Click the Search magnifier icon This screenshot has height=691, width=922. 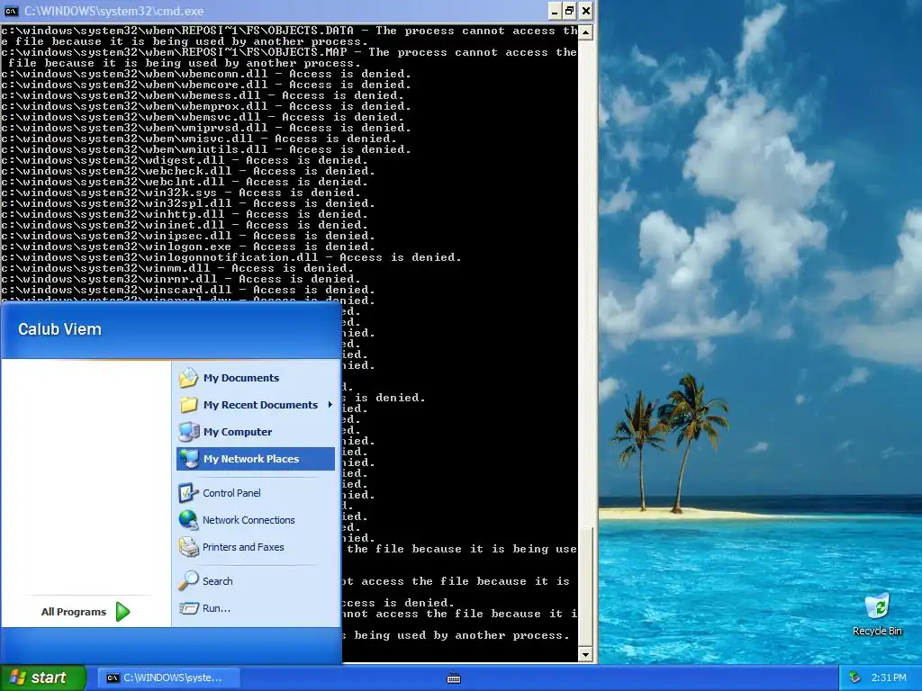click(188, 581)
